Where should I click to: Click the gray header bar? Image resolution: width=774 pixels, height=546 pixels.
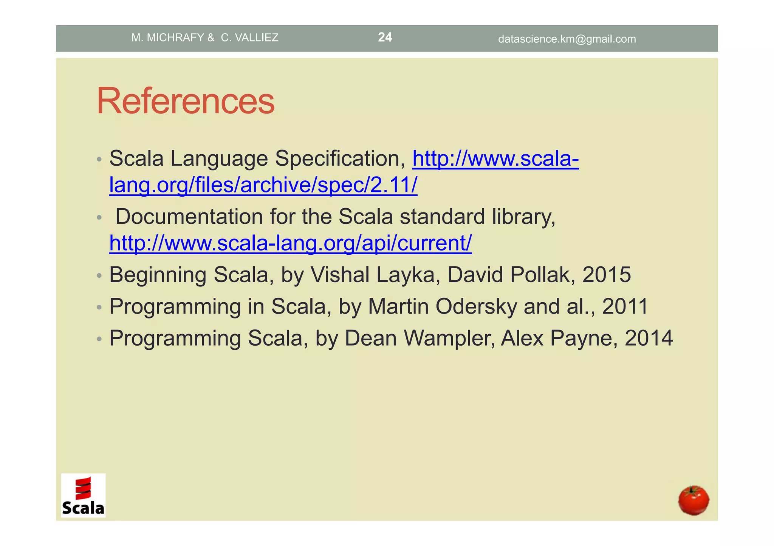coord(446,38)
